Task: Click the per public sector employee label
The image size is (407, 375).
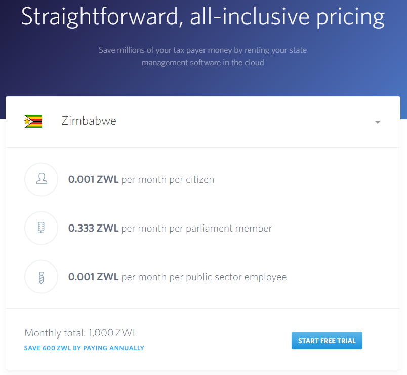Action: [204, 277]
